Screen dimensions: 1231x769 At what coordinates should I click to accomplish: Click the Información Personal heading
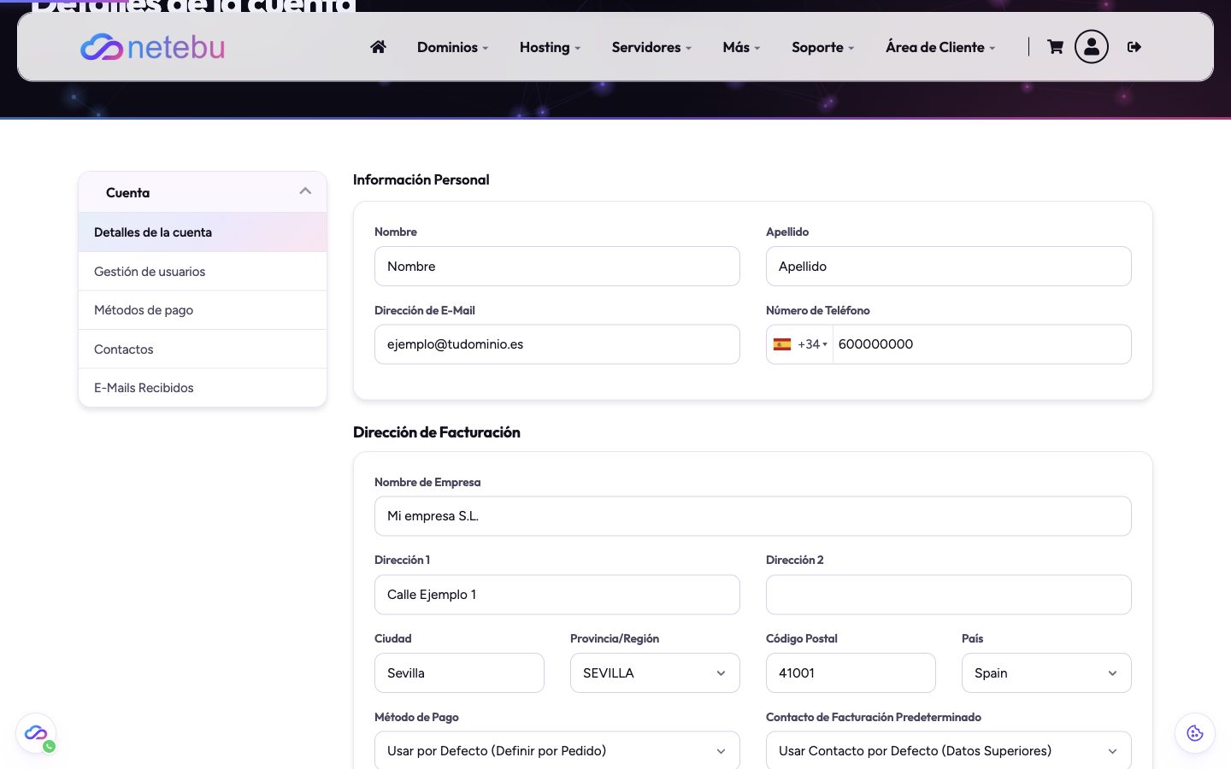[x=421, y=179]
